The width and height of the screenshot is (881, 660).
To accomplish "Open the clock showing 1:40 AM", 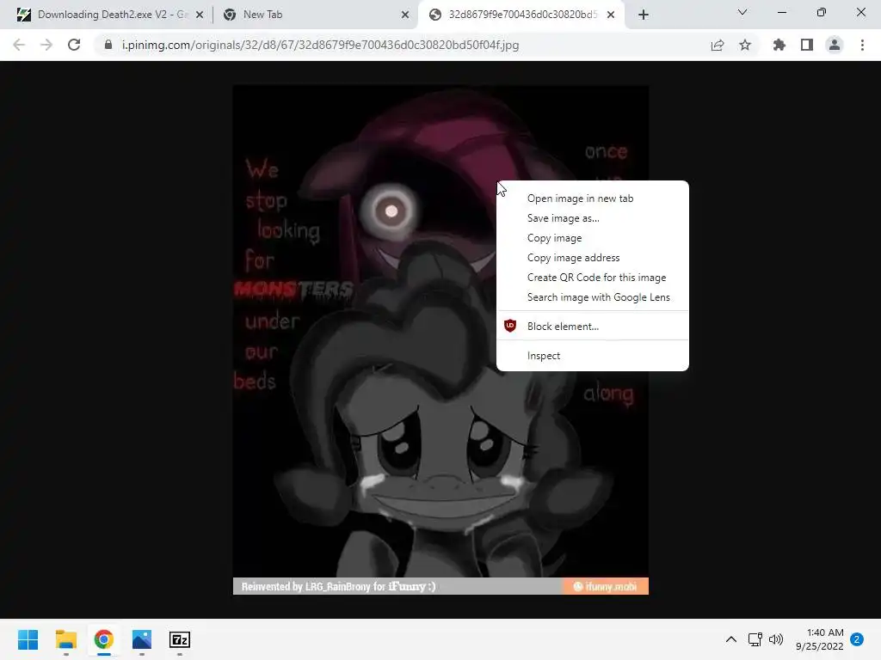I will [819, 639].
